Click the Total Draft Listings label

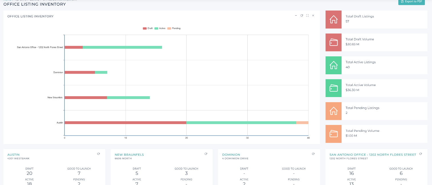pyautogui.click(x=360, y=17)
